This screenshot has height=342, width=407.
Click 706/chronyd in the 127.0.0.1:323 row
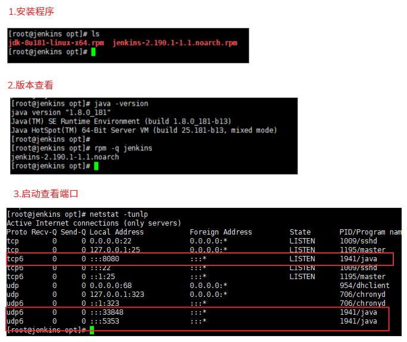pos(362,294)
